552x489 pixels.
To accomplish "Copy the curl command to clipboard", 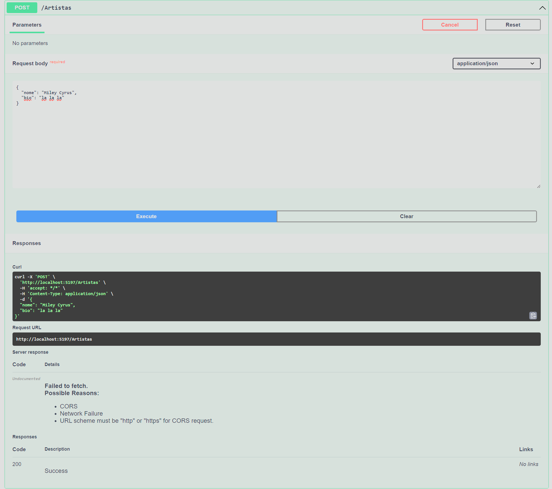I will tap(533, 315).
